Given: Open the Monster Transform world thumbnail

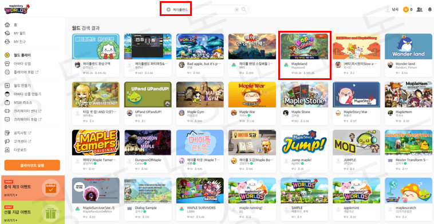Looking at the screenshot, I should 409,142.
